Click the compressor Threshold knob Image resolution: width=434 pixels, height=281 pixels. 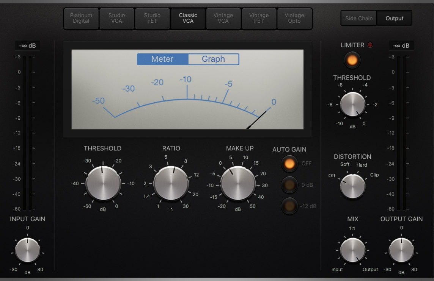click(103, 183)
